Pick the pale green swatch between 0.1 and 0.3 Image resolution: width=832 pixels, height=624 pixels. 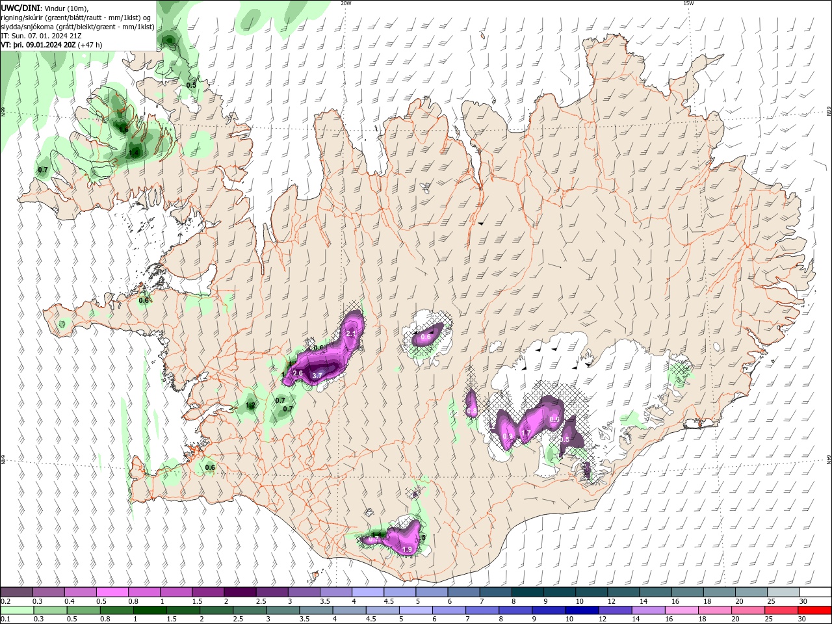(16, 610)
